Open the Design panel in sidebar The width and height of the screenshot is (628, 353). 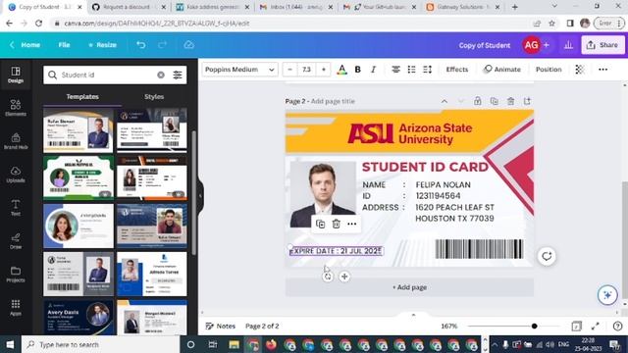[x=16, y=75]
